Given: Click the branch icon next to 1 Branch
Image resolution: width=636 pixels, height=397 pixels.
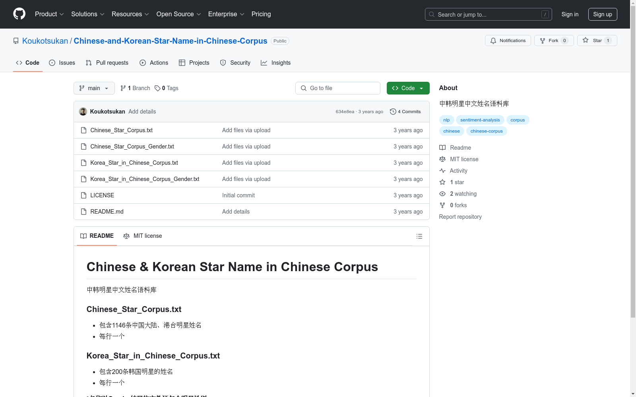Looking at the screenshot, I should pos(123,88).
